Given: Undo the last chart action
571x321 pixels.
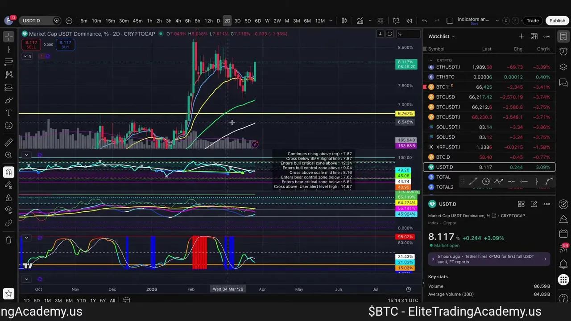Looking at the screenshot, I should 424,21.
